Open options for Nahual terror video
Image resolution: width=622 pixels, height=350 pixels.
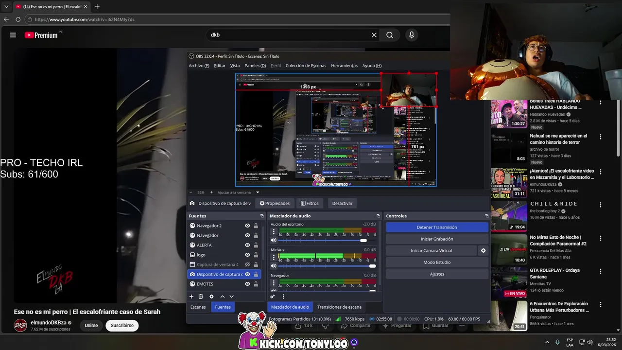(601, 137)
